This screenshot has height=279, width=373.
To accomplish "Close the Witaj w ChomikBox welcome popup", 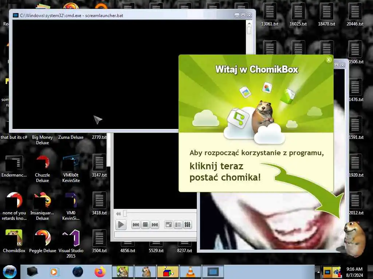I will [x=329, y=60].
